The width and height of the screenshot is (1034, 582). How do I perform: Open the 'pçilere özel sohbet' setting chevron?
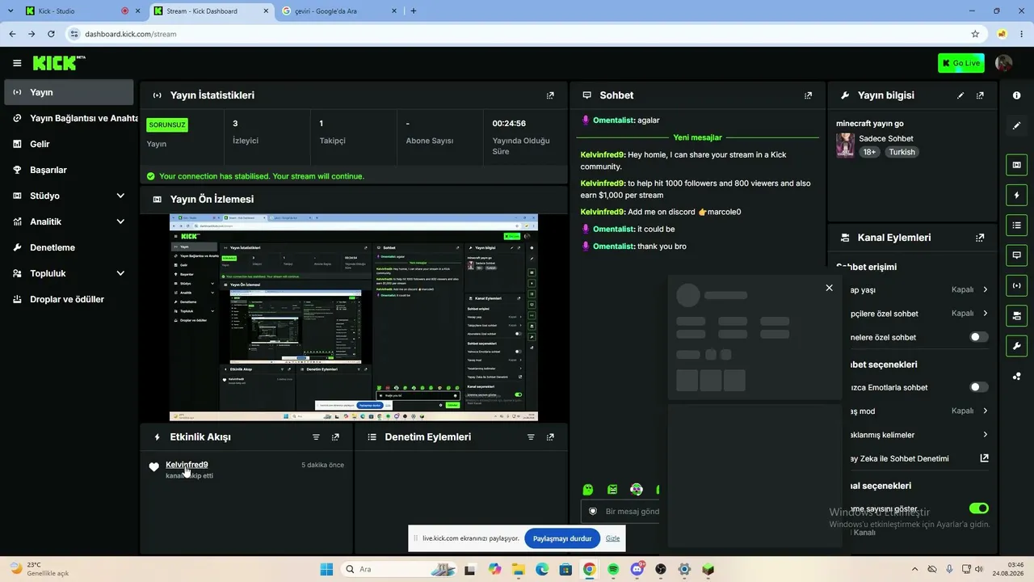point(985,314)
